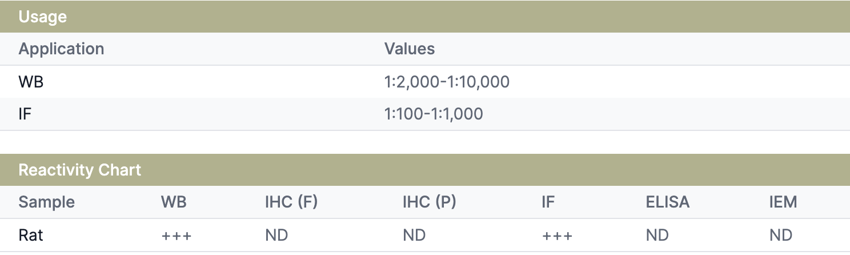This screenshot has width=850, height=255.
Task: Click the IF row in Usage table
Action: [x=425, y=114]
